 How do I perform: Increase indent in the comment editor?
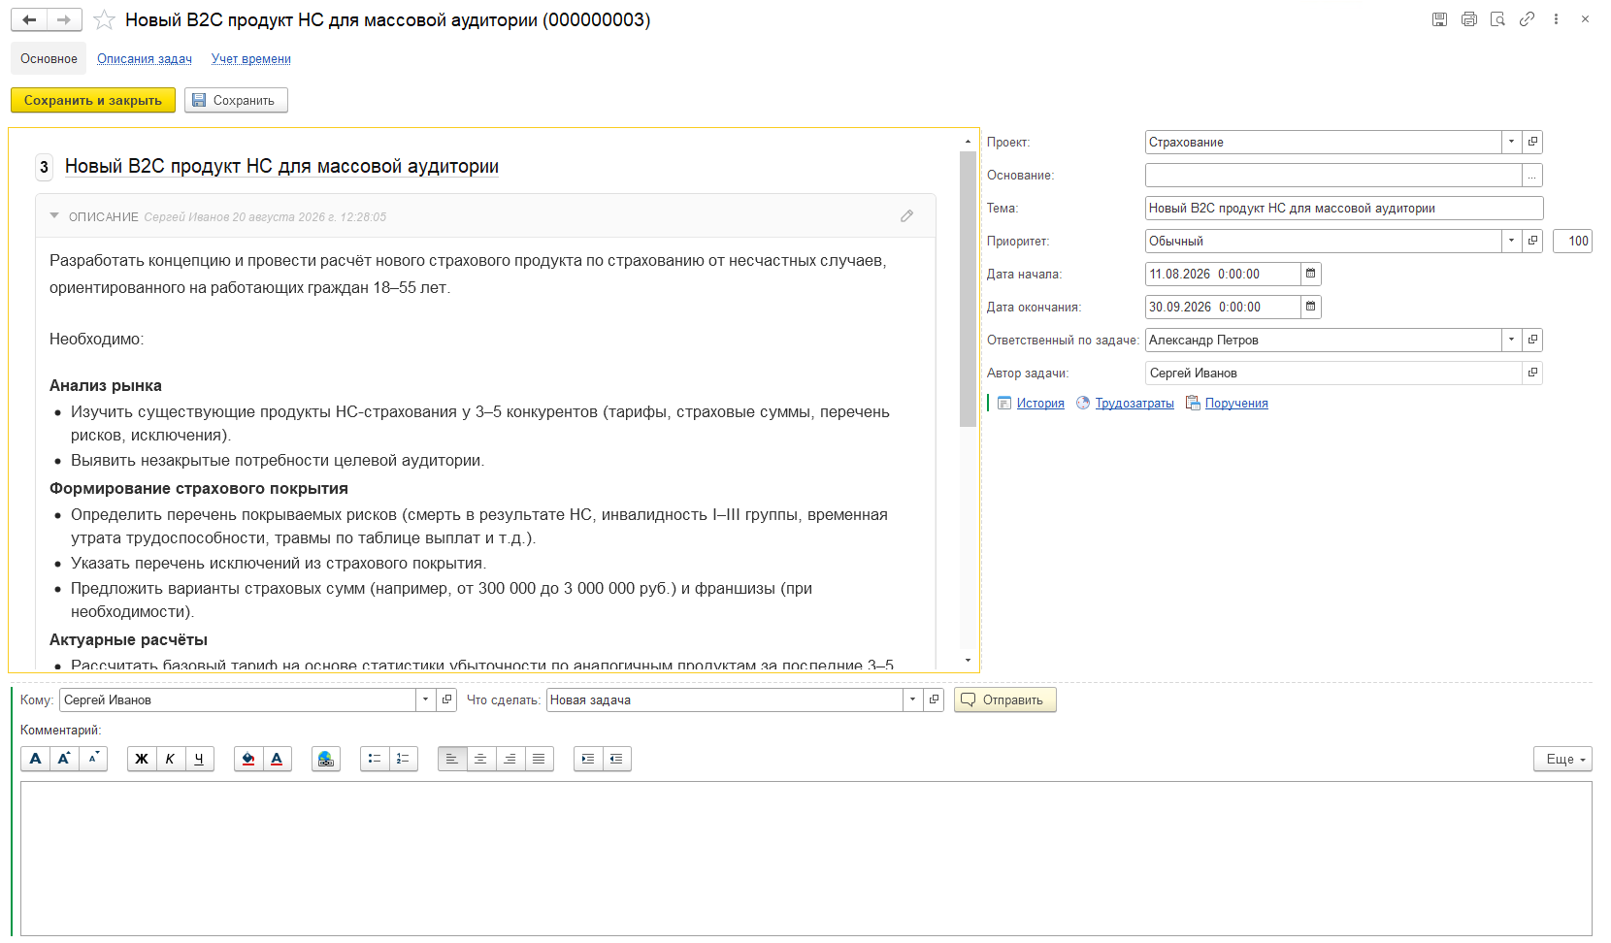pyautogui.click(x=588, y=759)
